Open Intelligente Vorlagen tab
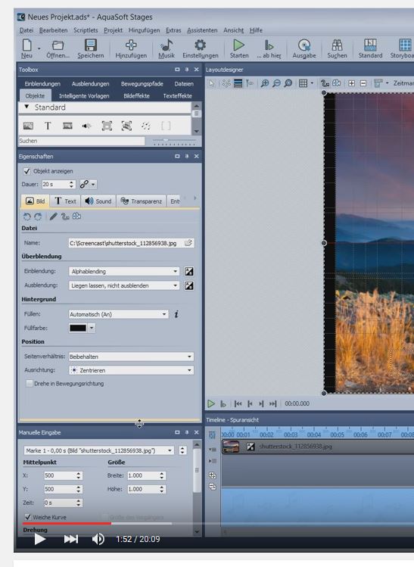The image size is (414, 567). pos(84,96)
